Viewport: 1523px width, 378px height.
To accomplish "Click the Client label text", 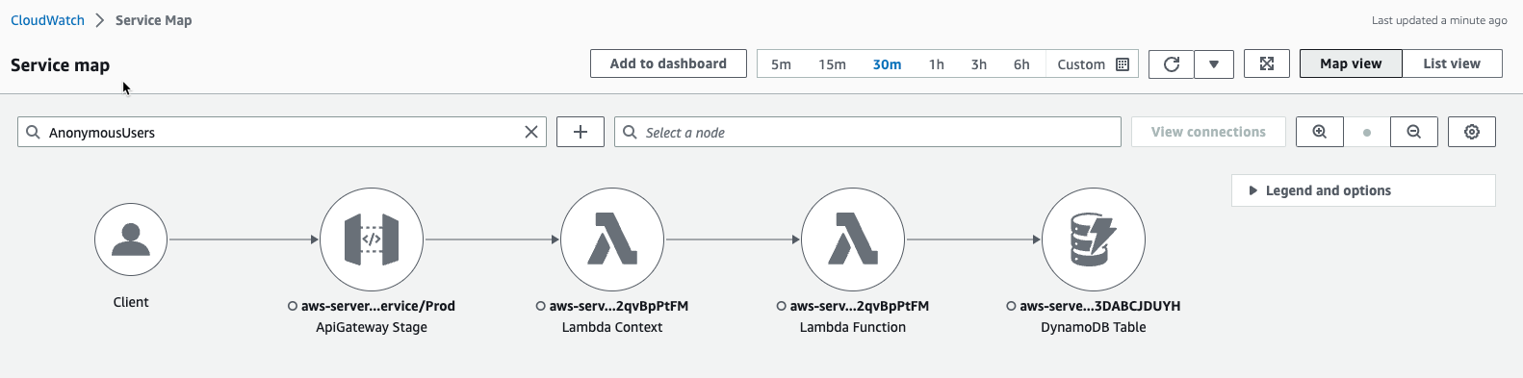I will [131, 302].
